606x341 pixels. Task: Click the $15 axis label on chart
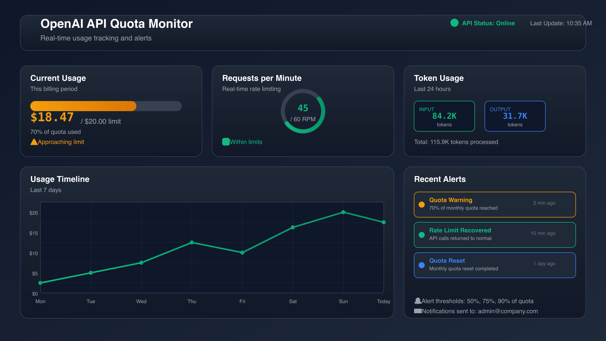tap(34, 233)
